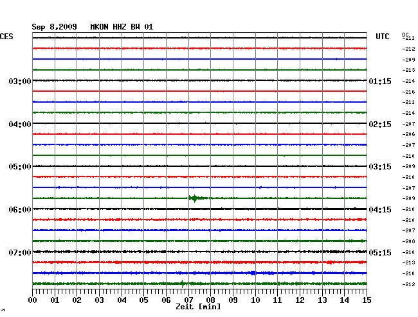Click the blue signal burst near minute 10

253,273
